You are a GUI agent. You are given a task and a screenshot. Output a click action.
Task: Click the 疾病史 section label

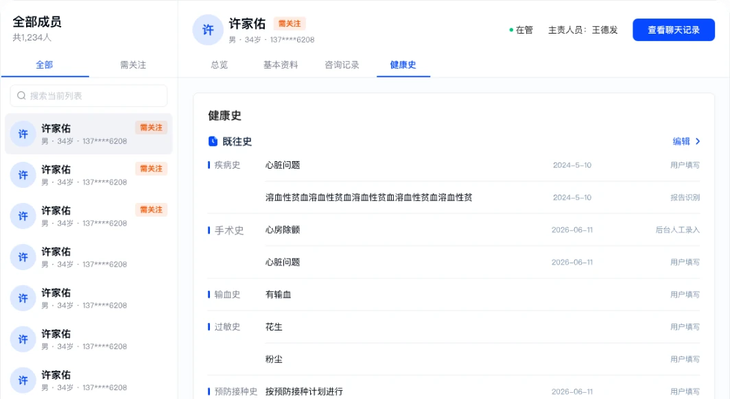tap(227, 165)
